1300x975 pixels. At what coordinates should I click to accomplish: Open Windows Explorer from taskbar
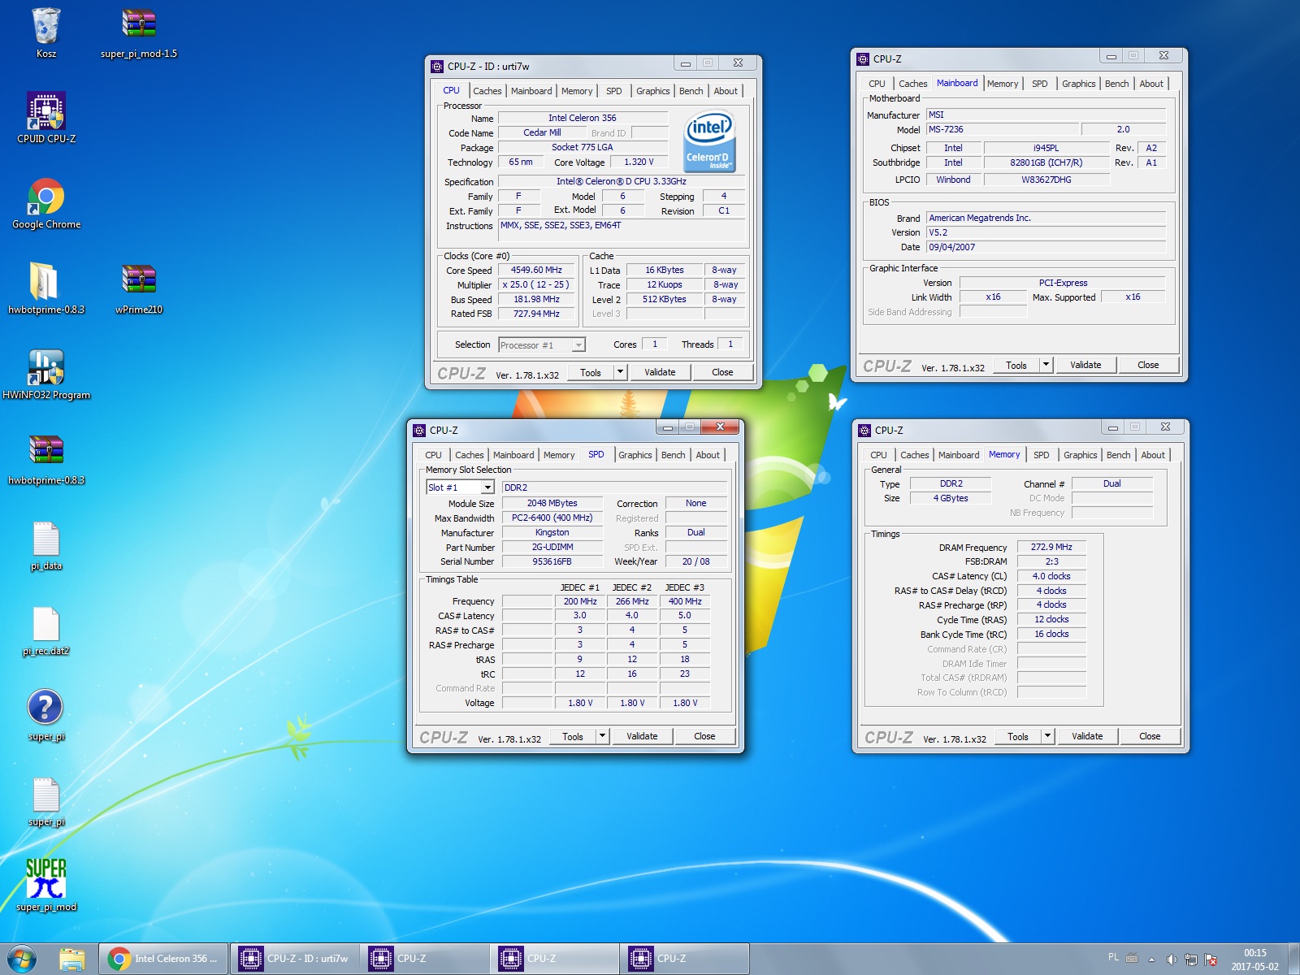[x=71, y=959]
